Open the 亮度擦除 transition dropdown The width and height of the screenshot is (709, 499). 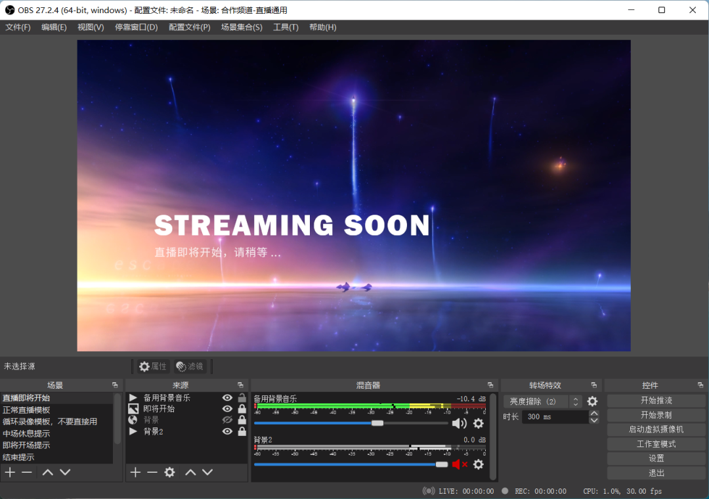[x=542, y=401]
